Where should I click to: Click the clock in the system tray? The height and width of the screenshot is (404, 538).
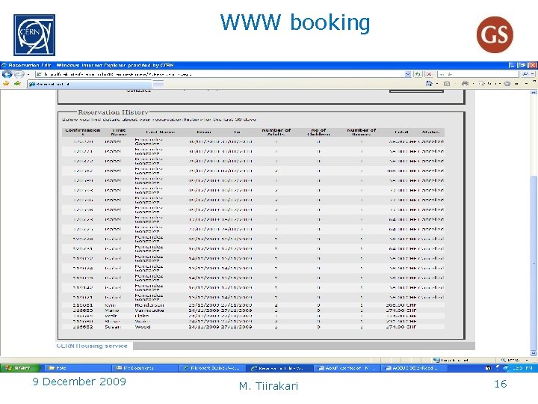click(x=522, y=368)
